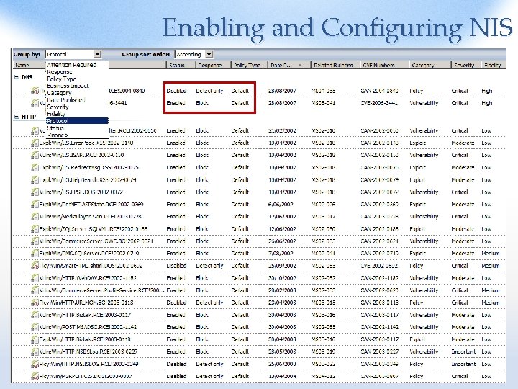Sort by the Category column header
Viewport: 518px width, 389px height.
tap(430, 65)
